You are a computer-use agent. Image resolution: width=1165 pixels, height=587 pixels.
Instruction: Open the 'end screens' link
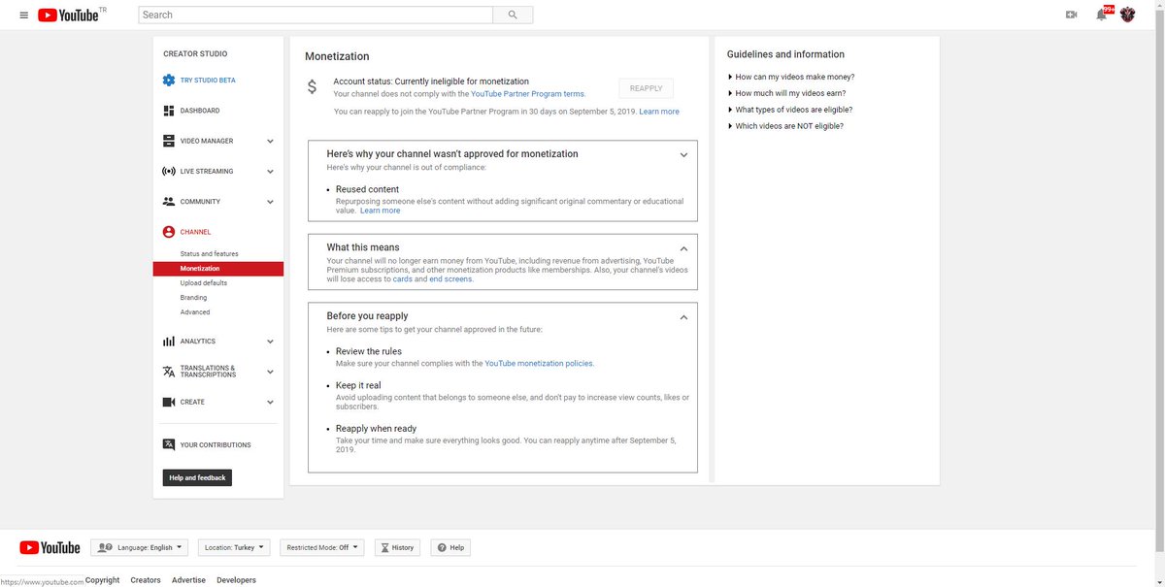[x=450, y=279]
